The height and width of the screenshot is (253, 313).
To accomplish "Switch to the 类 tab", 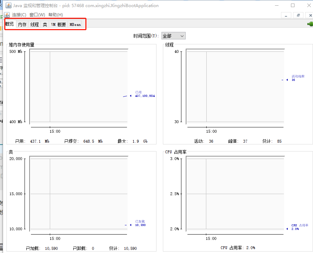I will 45,24.
